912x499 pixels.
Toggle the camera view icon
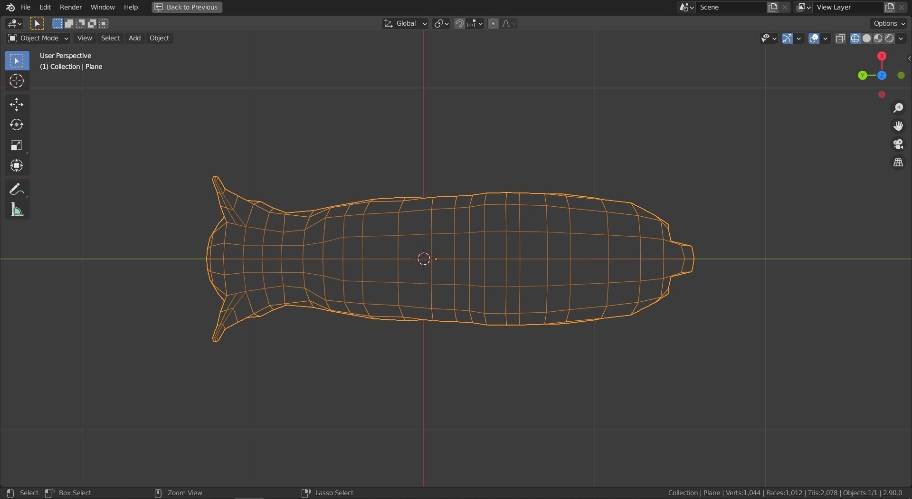point(898,144)
